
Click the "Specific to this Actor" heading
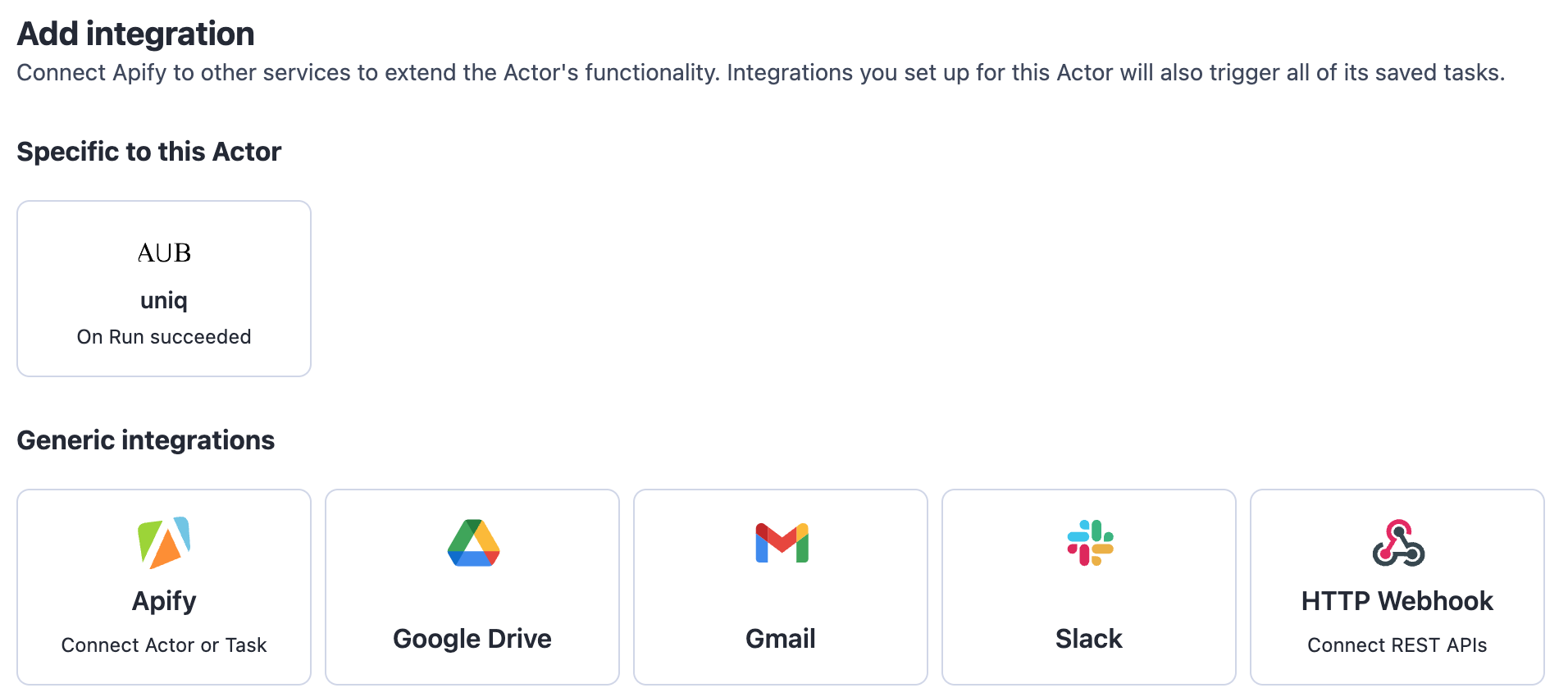148,151
